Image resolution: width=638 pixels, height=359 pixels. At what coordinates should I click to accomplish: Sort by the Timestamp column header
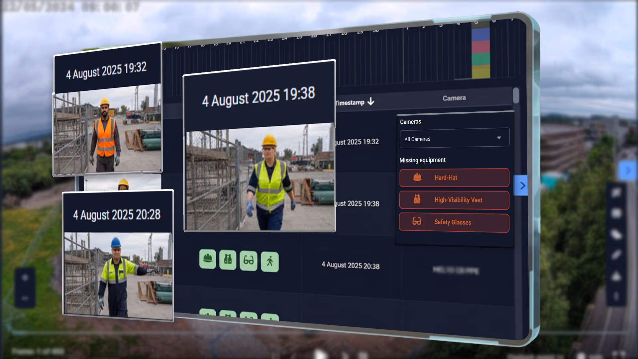point(350,103)
